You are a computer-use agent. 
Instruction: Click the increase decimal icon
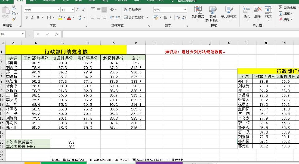[178, 17]
